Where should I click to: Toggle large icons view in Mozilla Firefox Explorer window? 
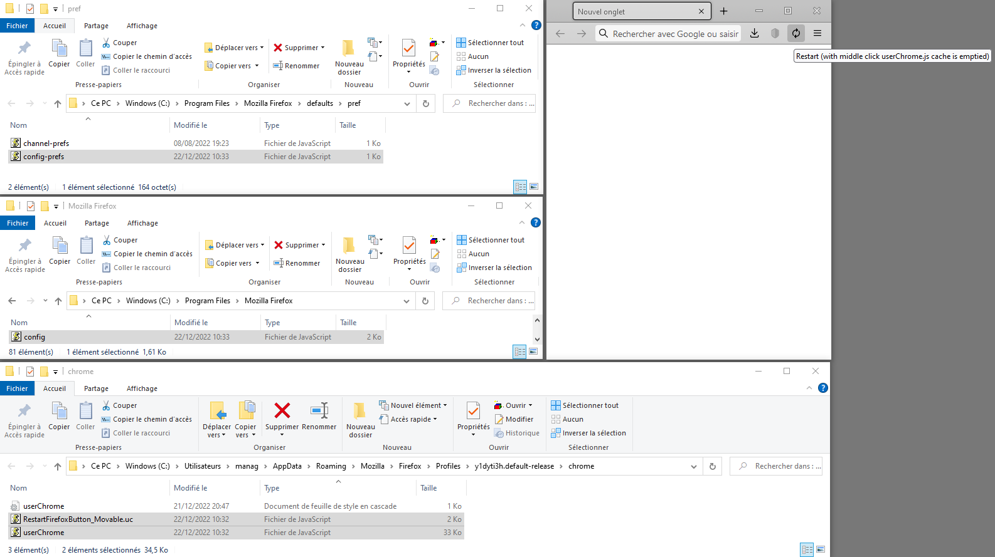(x=533, y=351)
